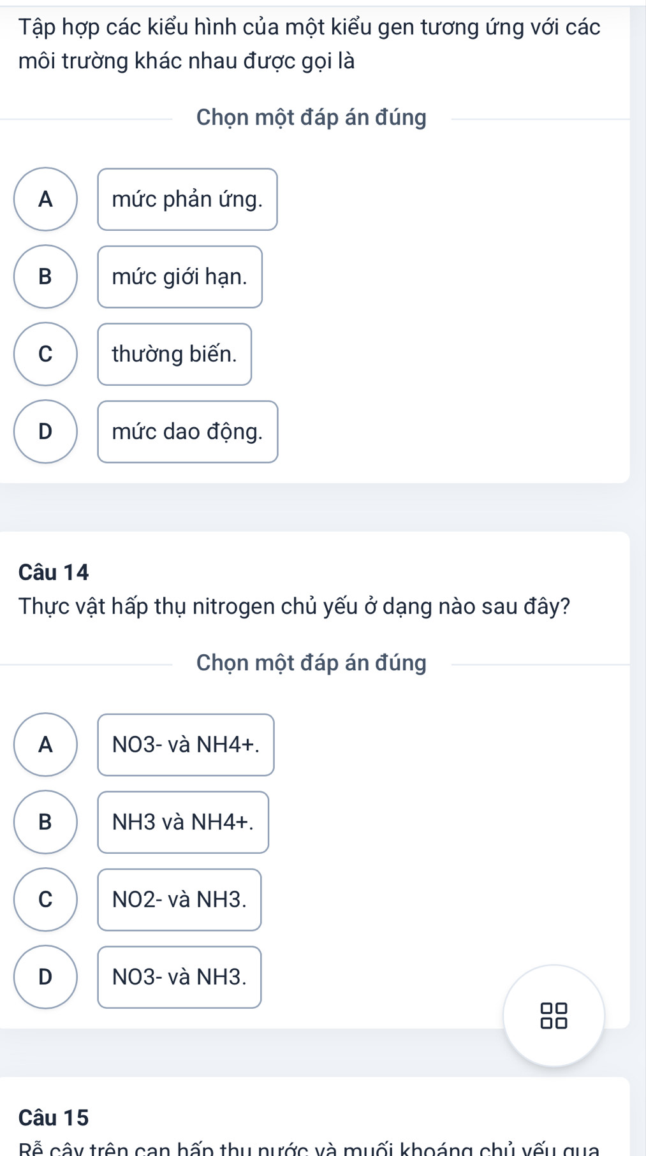The height and width of the screenshot is (1156, 646).
Task: Choose answer box 'NO3- và NH4+.'
Action: pyautogui.click(x=186, y=745)
